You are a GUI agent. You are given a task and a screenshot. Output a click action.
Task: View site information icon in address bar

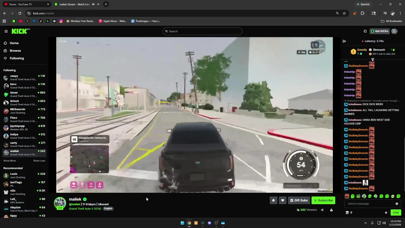(x=29, y=13)
